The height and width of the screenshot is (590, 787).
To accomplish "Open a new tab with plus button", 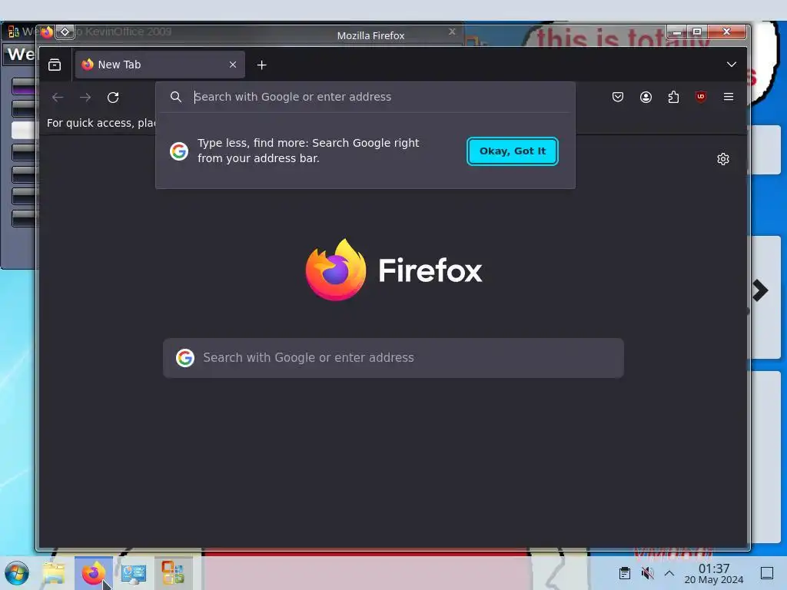I will coord(261,65).
